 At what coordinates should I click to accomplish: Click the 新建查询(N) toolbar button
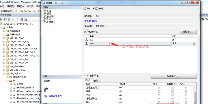[x=7, y=11]
